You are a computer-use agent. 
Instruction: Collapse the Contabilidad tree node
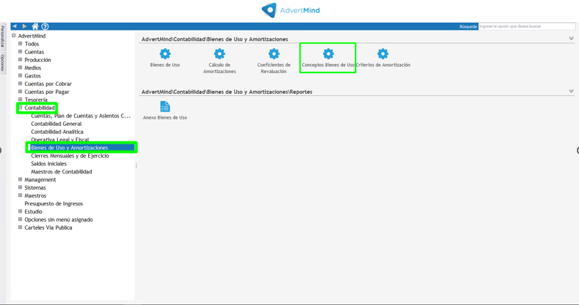pos(21,108)
